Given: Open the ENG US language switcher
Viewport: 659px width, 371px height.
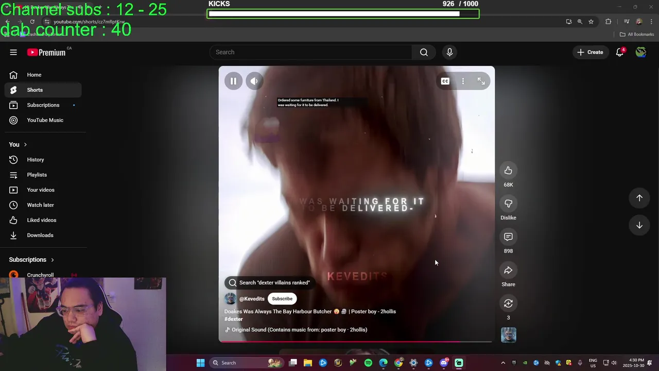Looking at the screenshot, I should coord(593,363).
